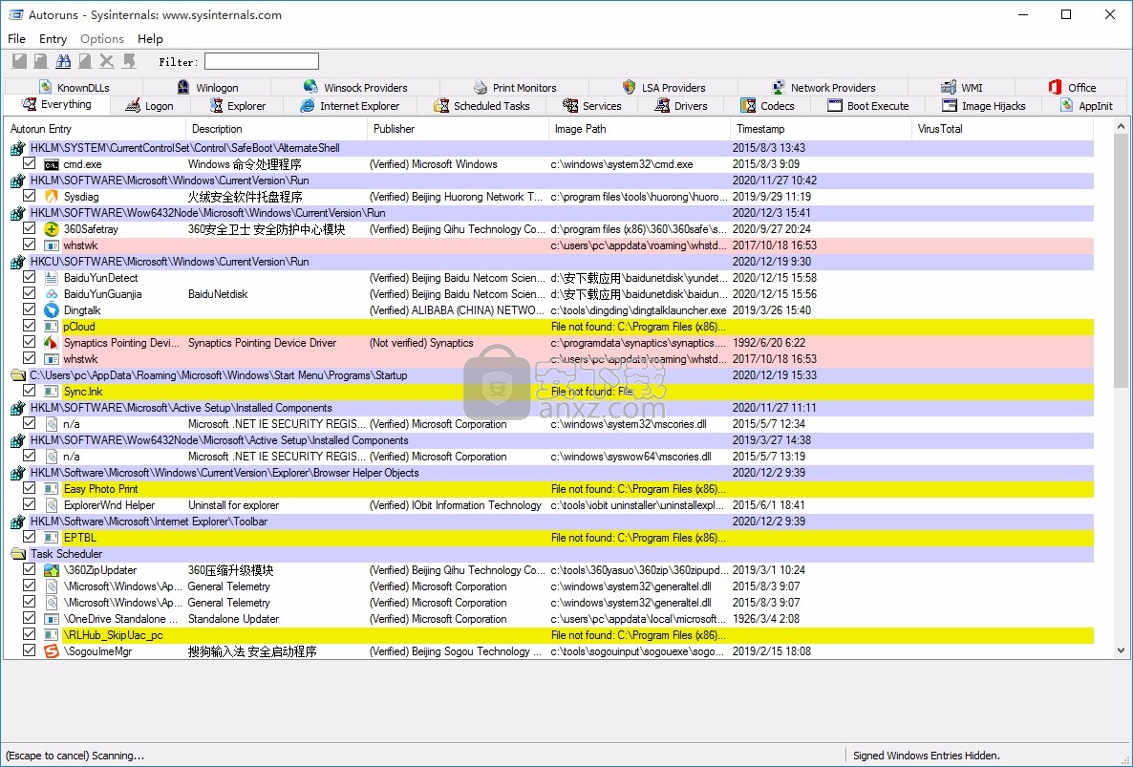
Task: Delete the entry with the X toolbar icon
Action: click(107, 61)
